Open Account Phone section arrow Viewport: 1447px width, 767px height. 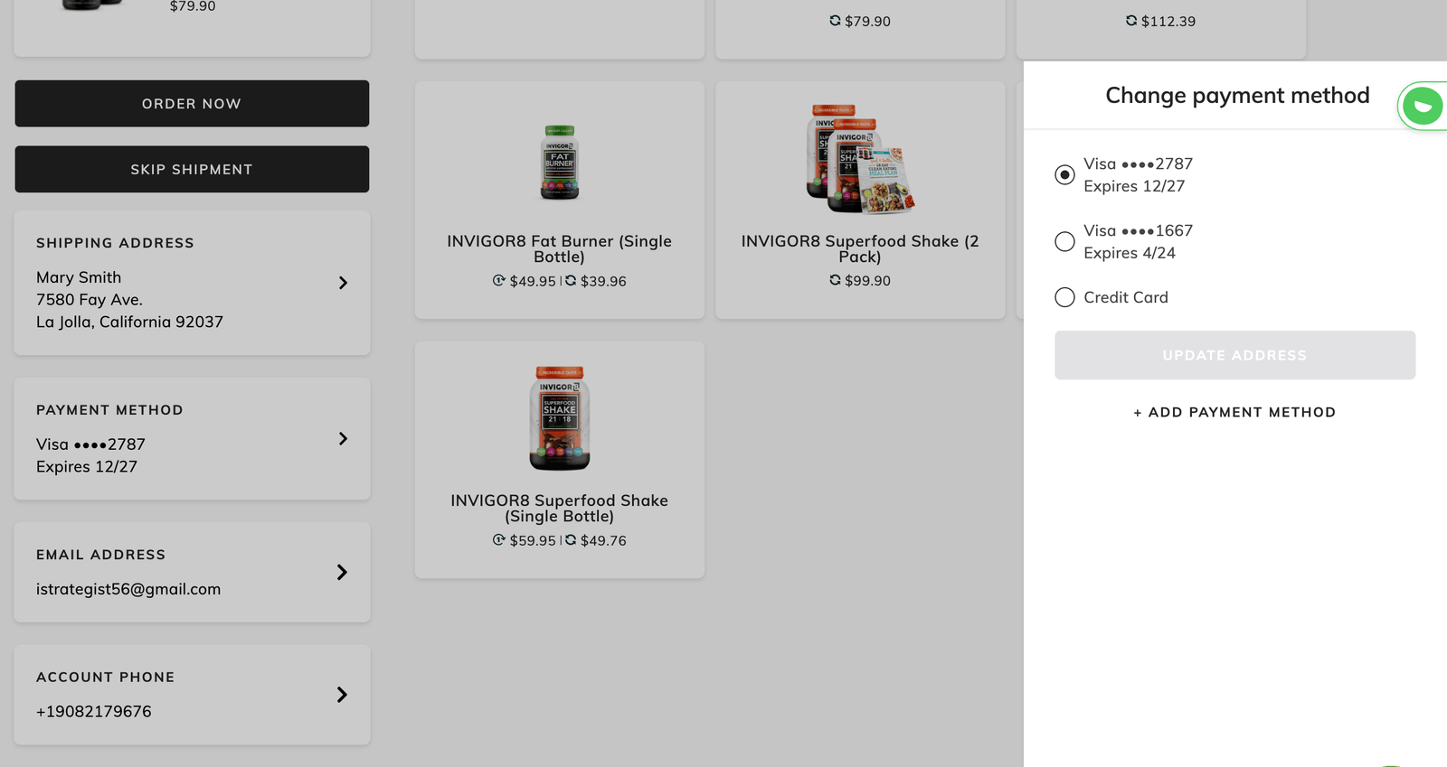pyautogui.click(x=342, y=695)
